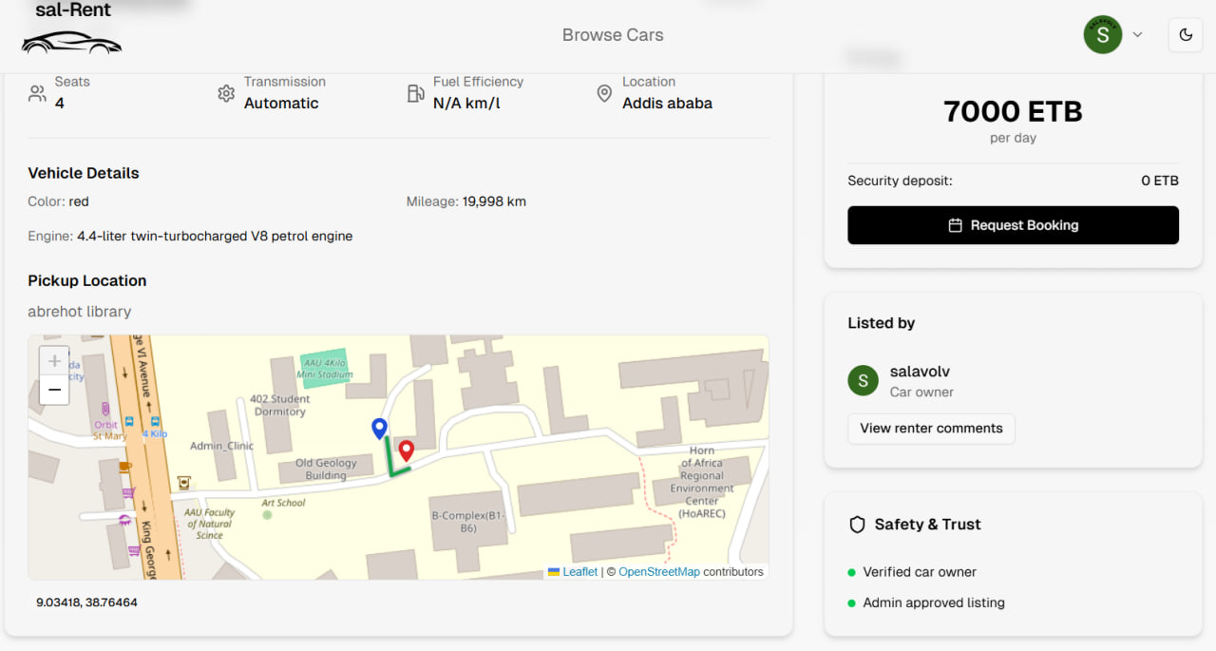The image size is (1216, 651).
Task: Click the Request Booking button
Action: tap(1013, 225)
